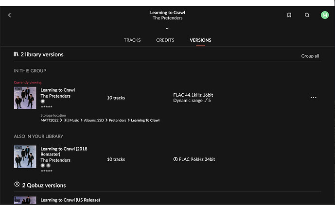Click Pretenders folder in storage path
This screenshot has width=335, height=205.
point(118,120)
